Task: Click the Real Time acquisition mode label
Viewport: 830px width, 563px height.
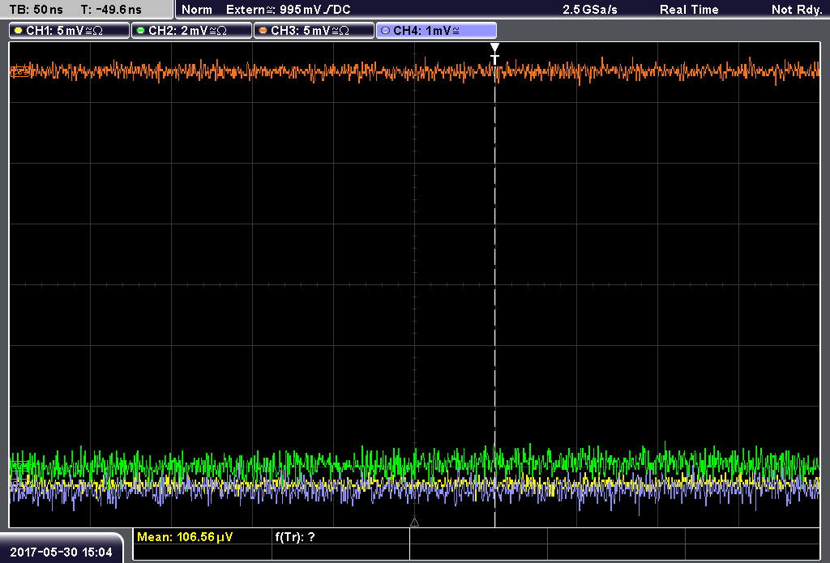Action: coord(689,10)
